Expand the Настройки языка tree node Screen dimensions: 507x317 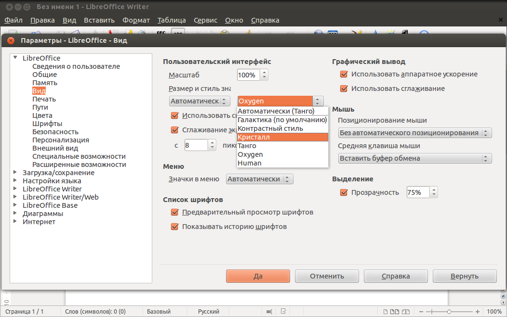(15, 180)
